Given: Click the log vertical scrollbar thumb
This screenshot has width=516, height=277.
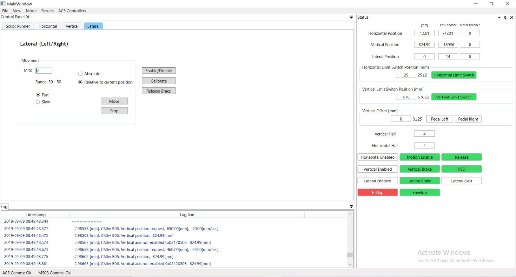Looking at the screenshot, I should (x=350, y=255).
